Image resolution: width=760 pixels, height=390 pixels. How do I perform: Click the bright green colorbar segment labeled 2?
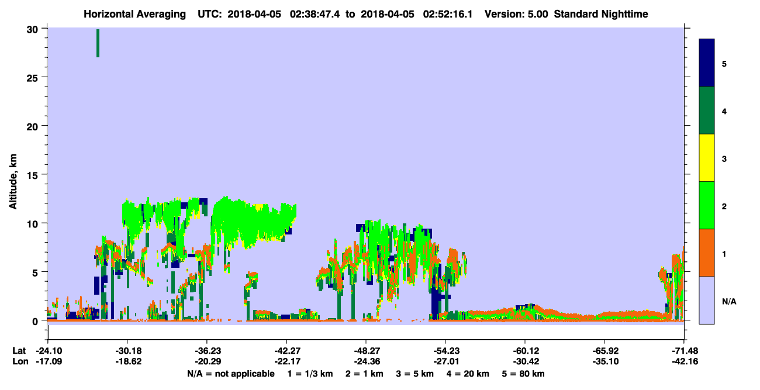click(x=707, y=205)
